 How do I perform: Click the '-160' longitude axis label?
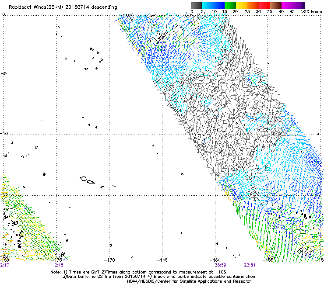point(215,260)
